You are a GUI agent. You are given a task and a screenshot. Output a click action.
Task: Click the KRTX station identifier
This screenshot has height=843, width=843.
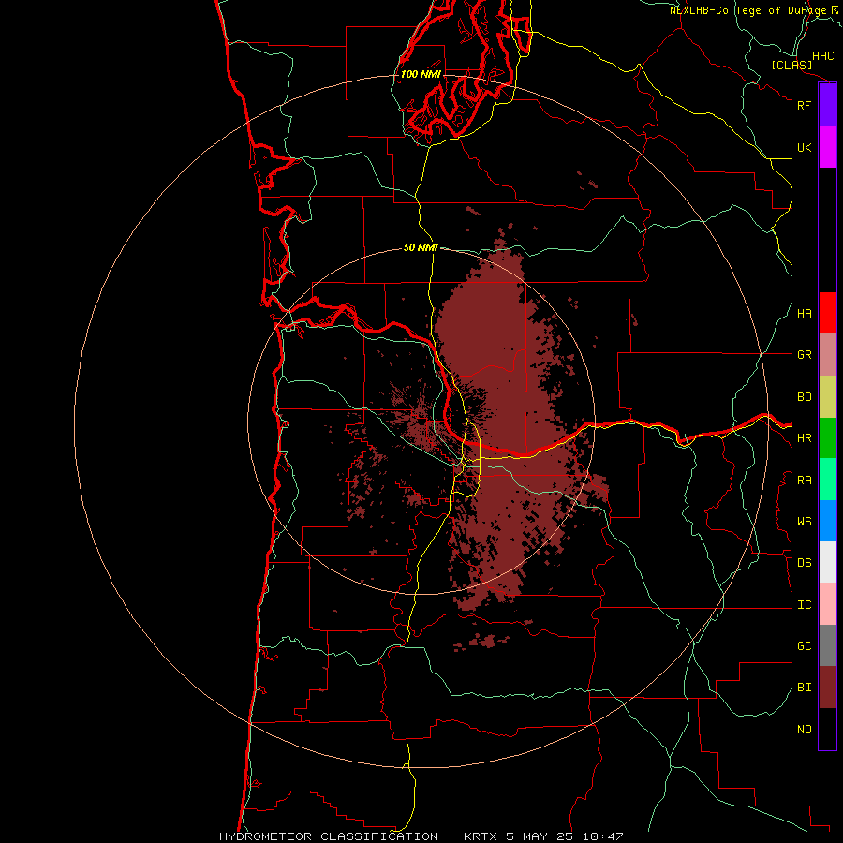click(x=481, y=836)
